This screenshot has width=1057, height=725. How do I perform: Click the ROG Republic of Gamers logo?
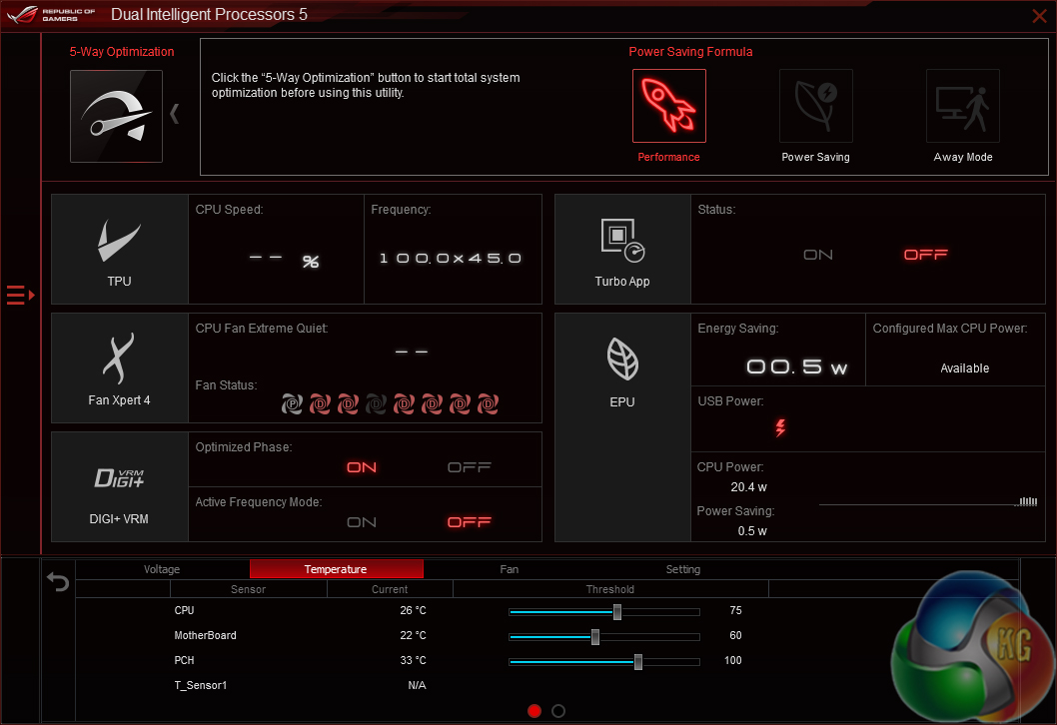pyautogui.click(x=52, y=14)
